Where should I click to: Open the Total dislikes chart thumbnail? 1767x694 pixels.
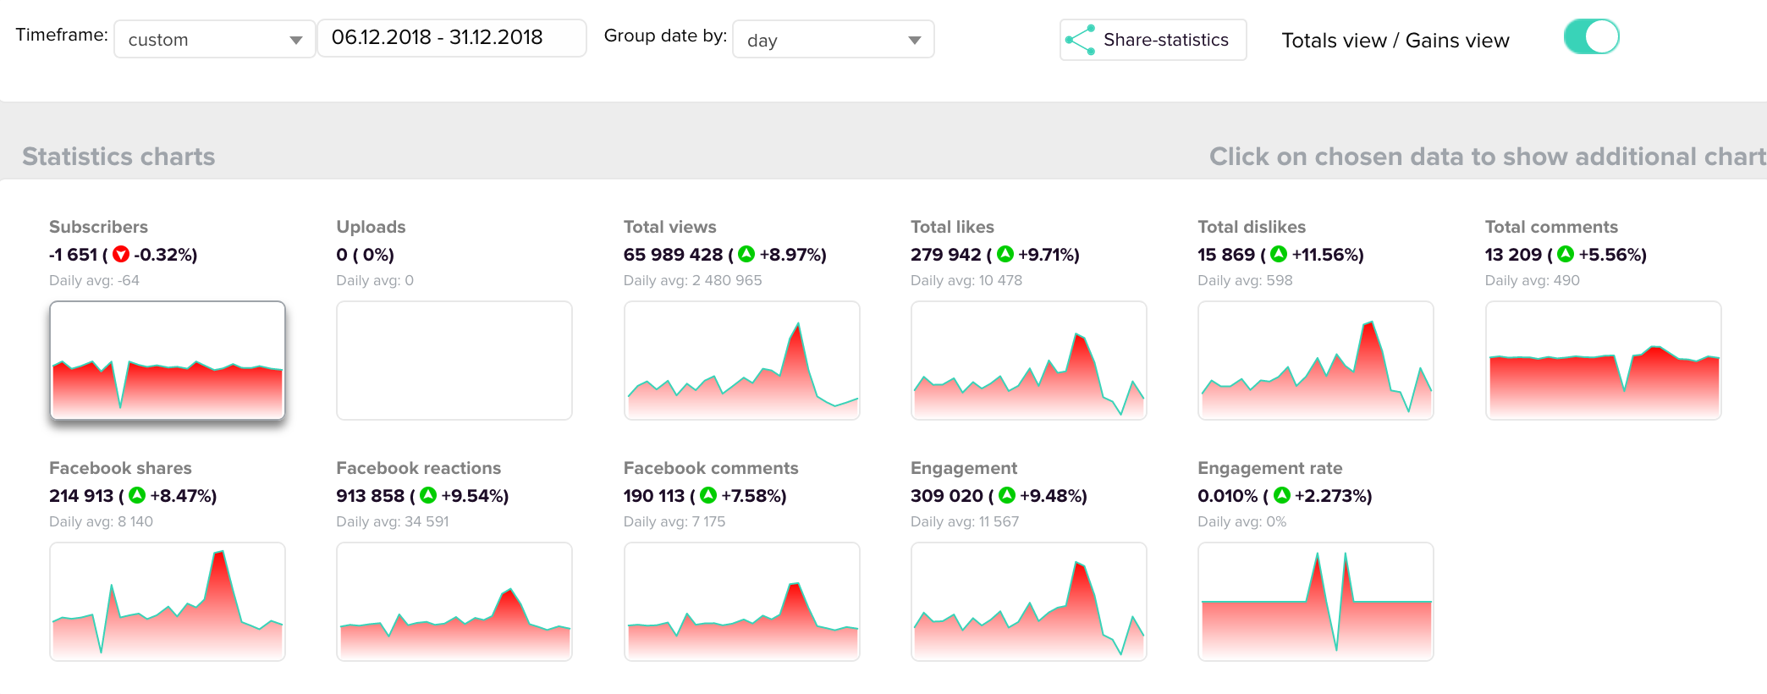click(x=1316, y=361)
